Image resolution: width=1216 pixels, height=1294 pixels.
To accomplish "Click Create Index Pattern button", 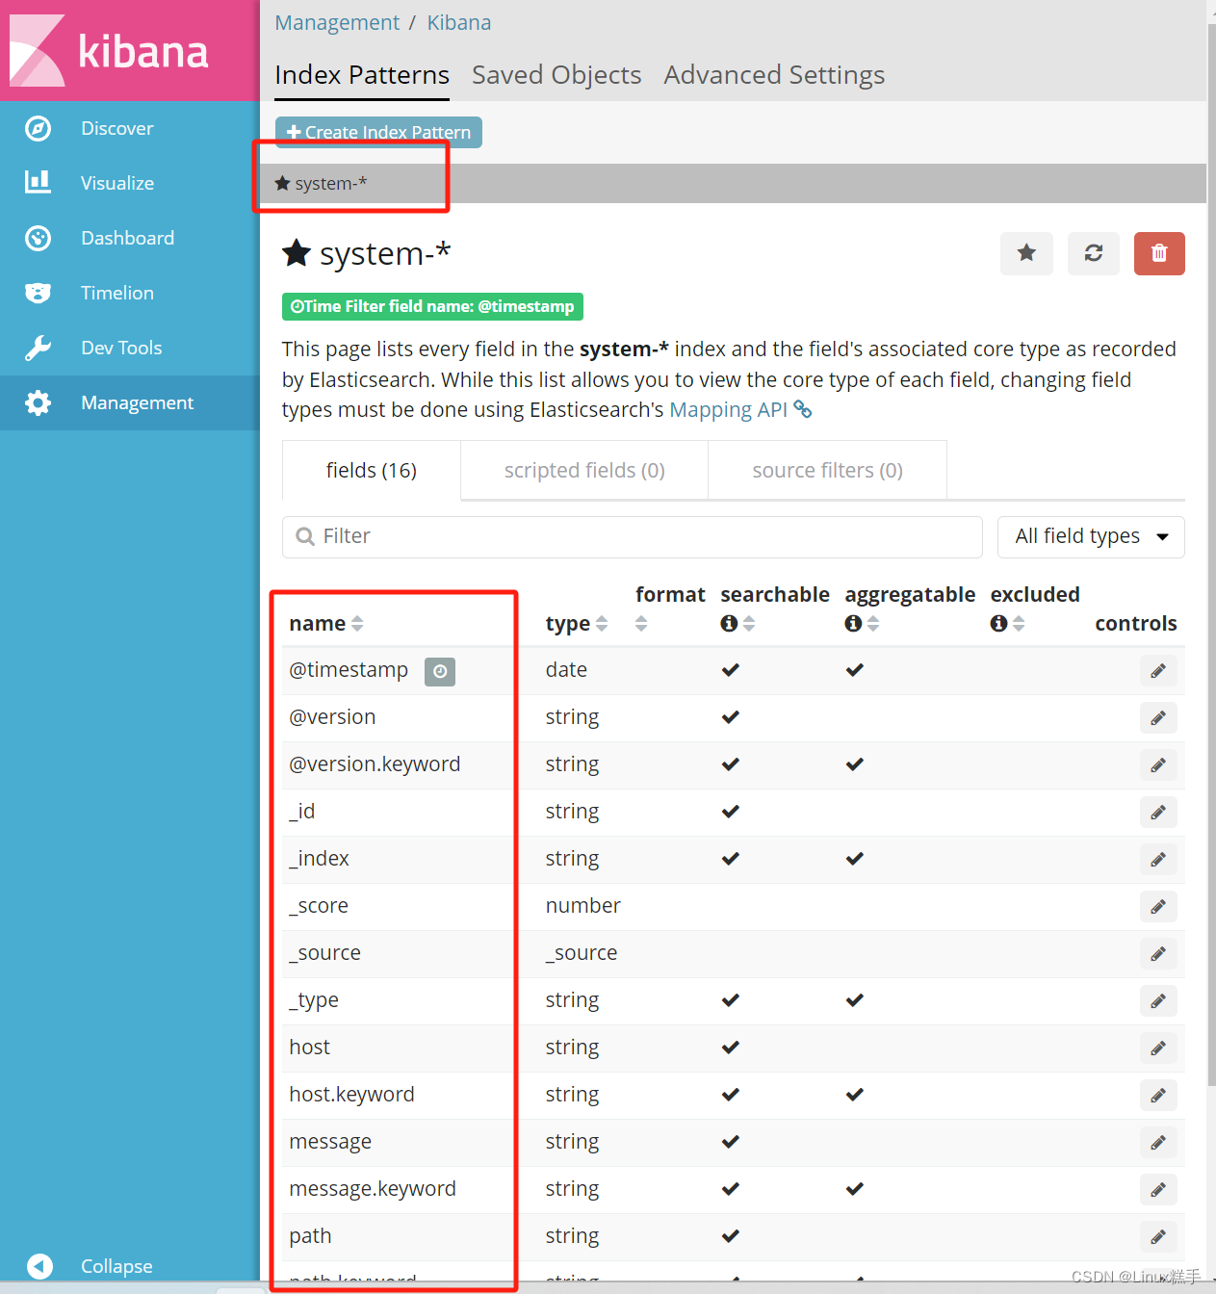I will click(x=378, y=132).
